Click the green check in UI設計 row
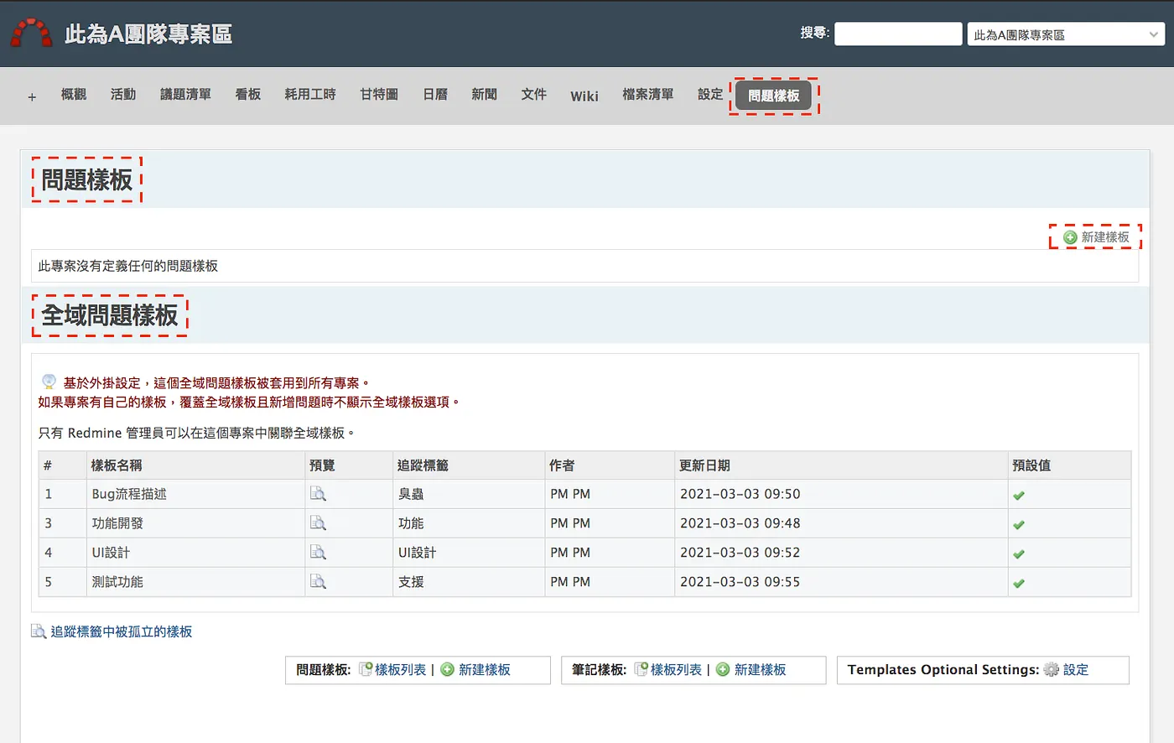The image size is (1174, 743). (1019, 553)
